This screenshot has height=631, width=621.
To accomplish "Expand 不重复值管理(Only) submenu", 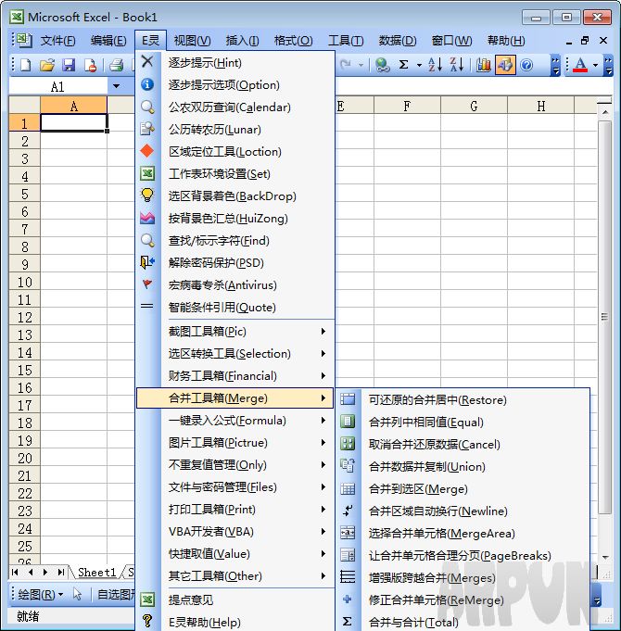I will click(235, 465).
